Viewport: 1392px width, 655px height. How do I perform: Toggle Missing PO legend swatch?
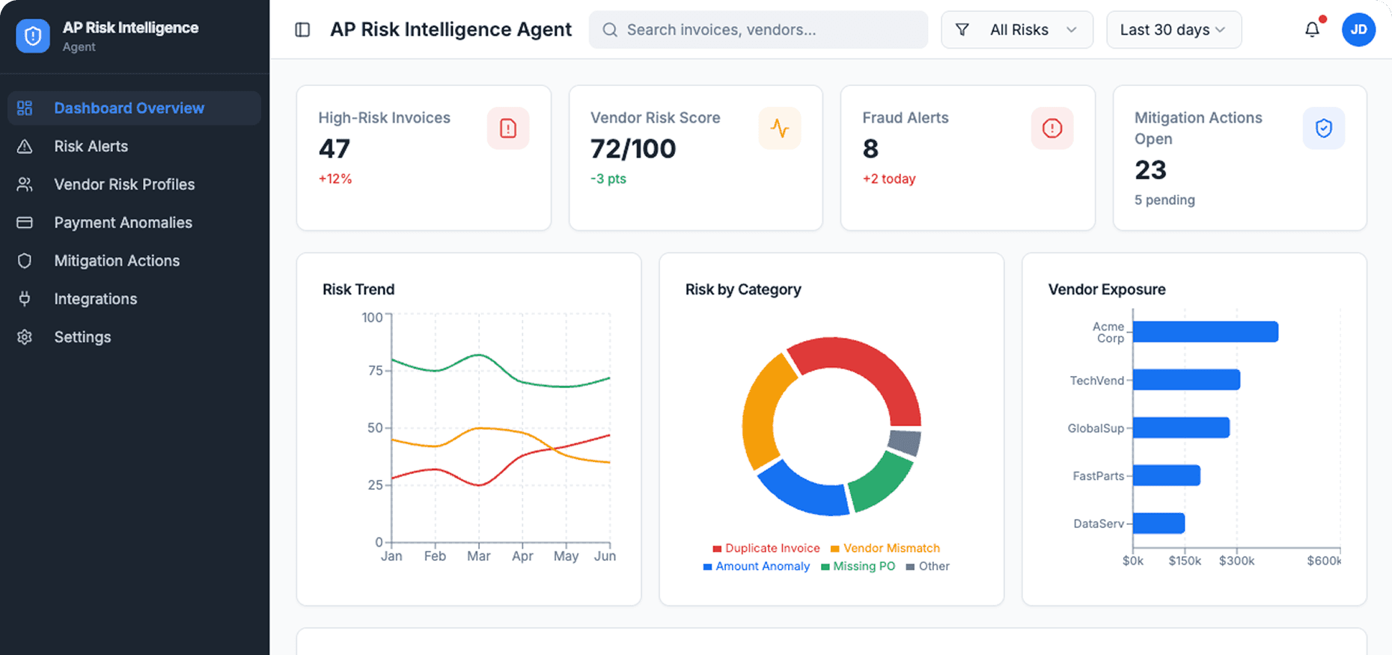(x=825, y=567)
